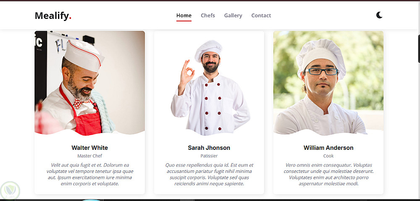Click the page's vertical scrollbar thumb
This screenshot has height=201, width=420.
pos(419,49)
